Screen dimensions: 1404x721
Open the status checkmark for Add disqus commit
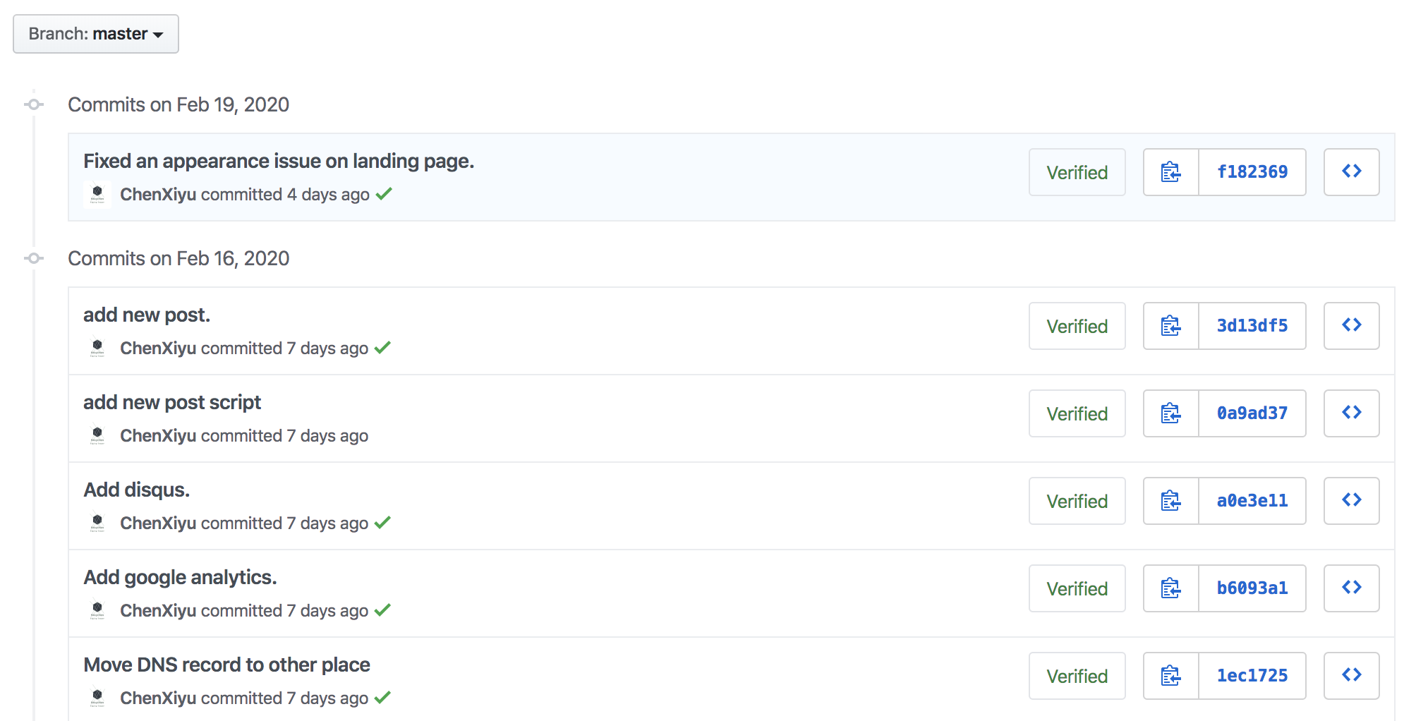coord(382,523)
